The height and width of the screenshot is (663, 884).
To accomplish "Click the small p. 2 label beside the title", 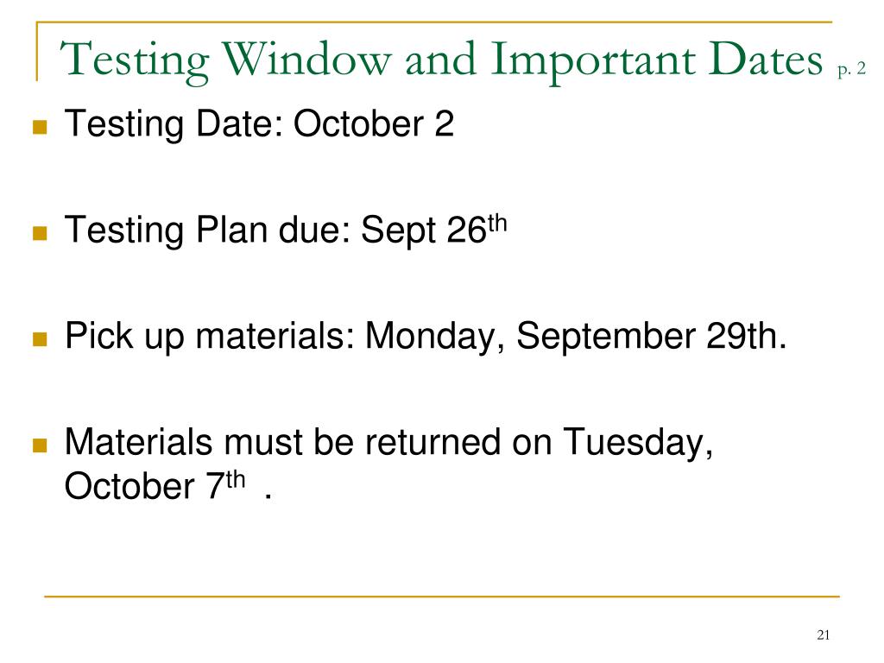I will [x=851, y=71].
